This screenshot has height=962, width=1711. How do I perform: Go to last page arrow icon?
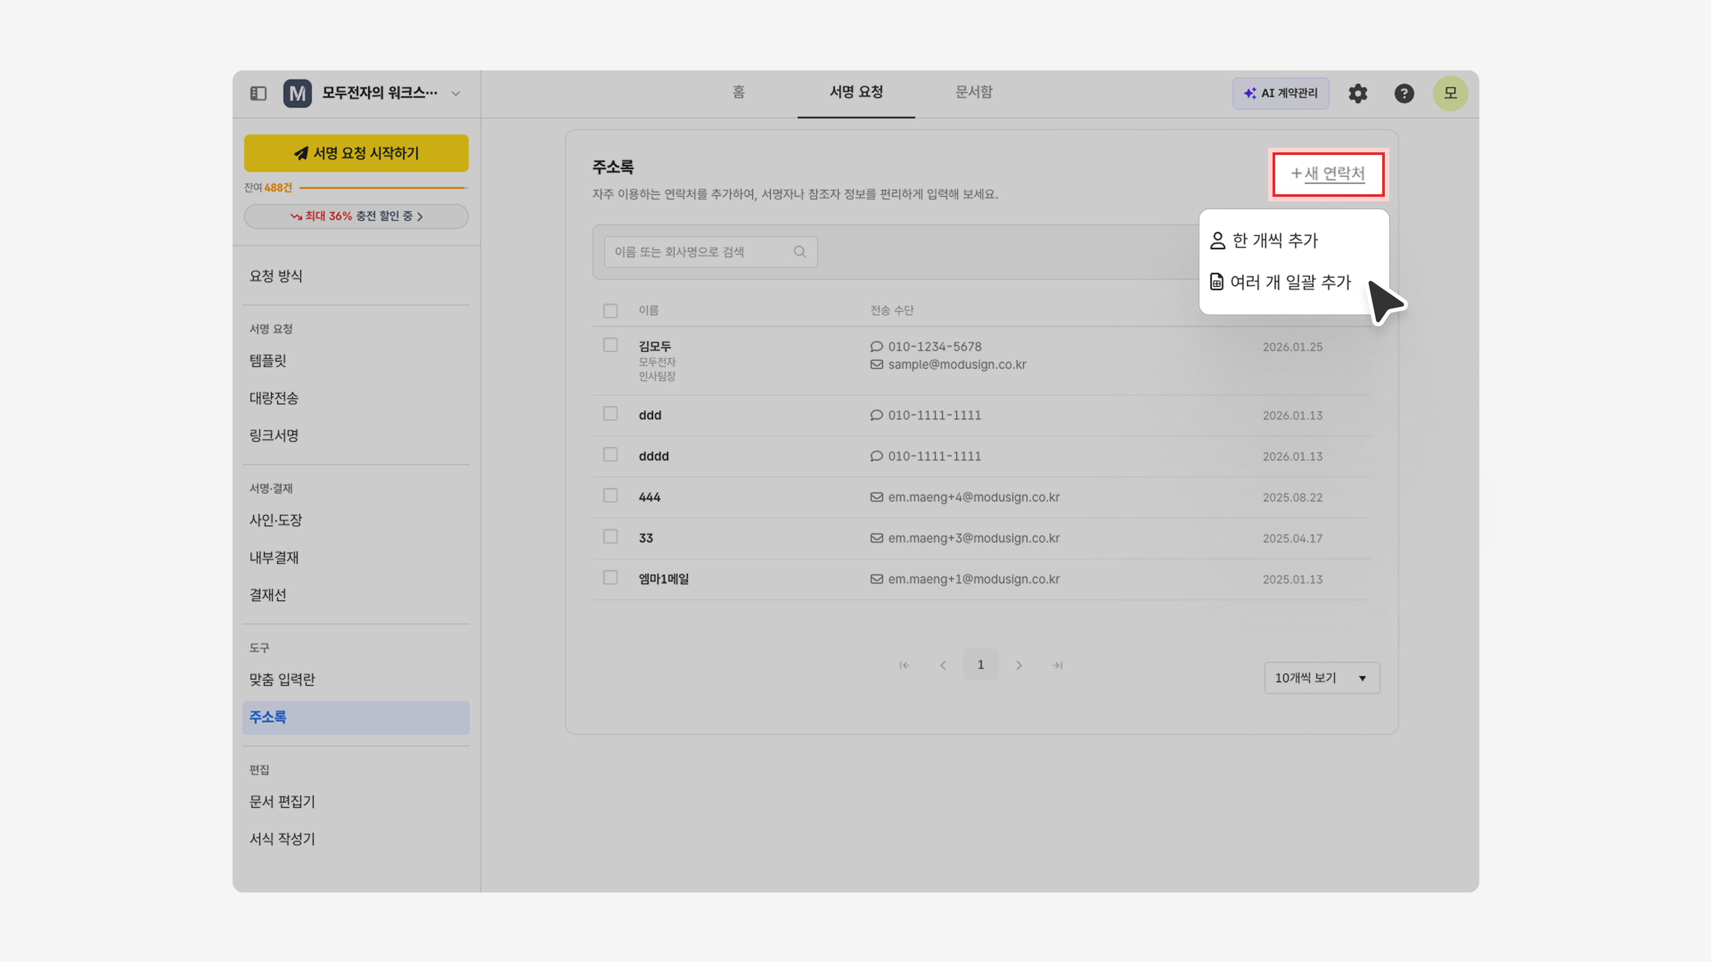tap(1057, 665)
